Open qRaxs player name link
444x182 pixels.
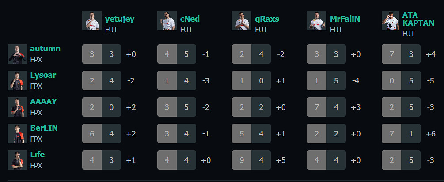(267, 19)
